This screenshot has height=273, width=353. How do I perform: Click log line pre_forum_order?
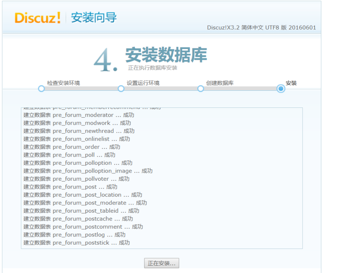(x=72, y=147)
